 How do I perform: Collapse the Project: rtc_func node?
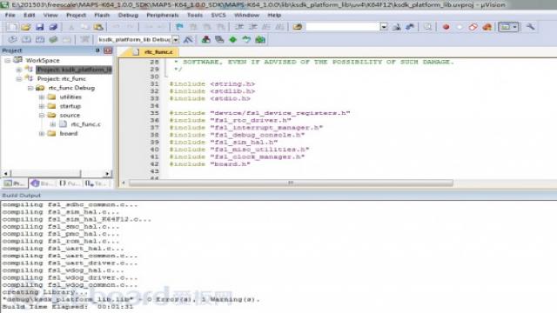pyautogui.click(x=18, y=79)
